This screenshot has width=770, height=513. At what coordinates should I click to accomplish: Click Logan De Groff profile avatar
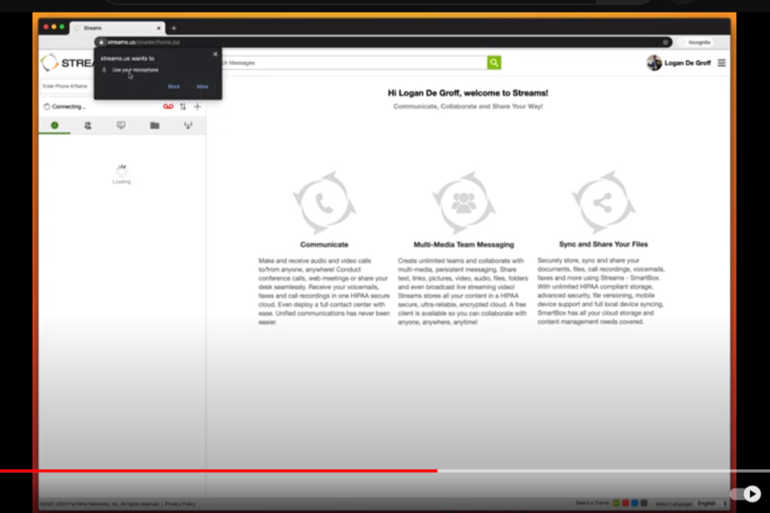(x=654, y=63)
